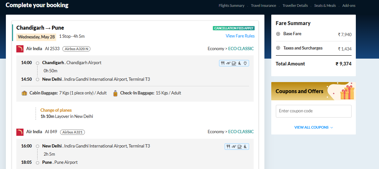Screen dimensions: 379x169
Task: Click beverage cup icon on AI 2533 amenities
Action: tap(234, 63)
